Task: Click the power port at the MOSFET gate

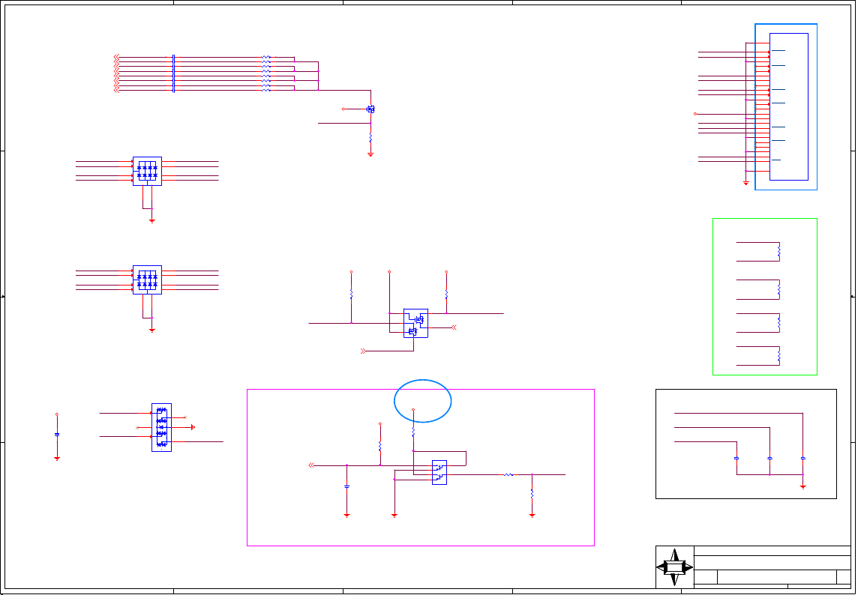Action: (343, 109)
